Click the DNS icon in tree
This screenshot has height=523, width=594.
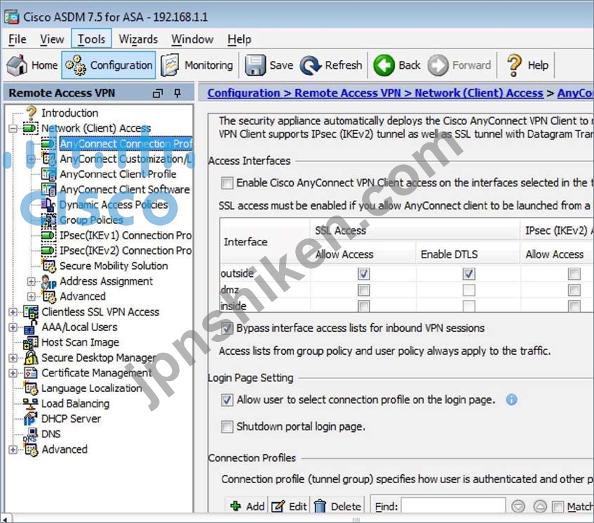[31, 434]
